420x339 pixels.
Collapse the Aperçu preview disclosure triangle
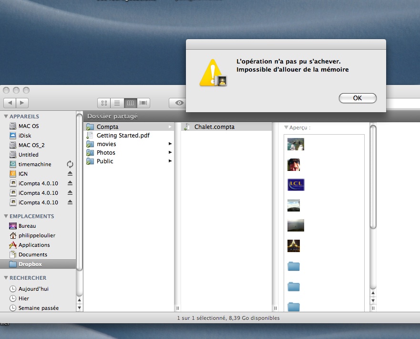tap(286, 127)
